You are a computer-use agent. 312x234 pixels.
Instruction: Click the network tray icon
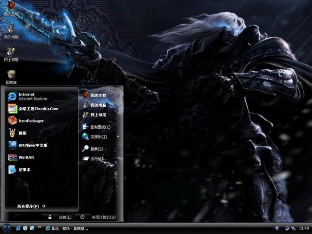point(288,228)
